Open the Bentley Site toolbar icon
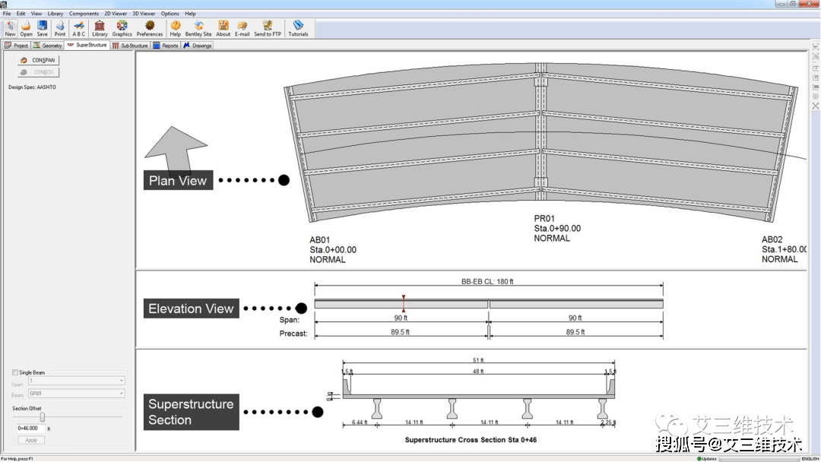This screenshot has width=821, height=462. (x=198, y=28)
